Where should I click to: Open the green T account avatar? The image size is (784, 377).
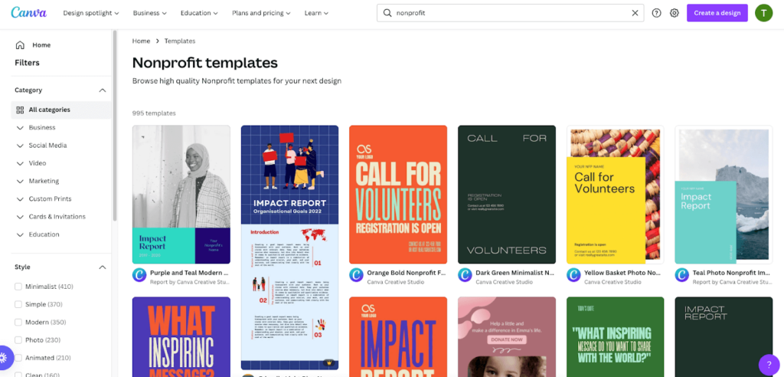pyautogui.click(x=763, y=13)
